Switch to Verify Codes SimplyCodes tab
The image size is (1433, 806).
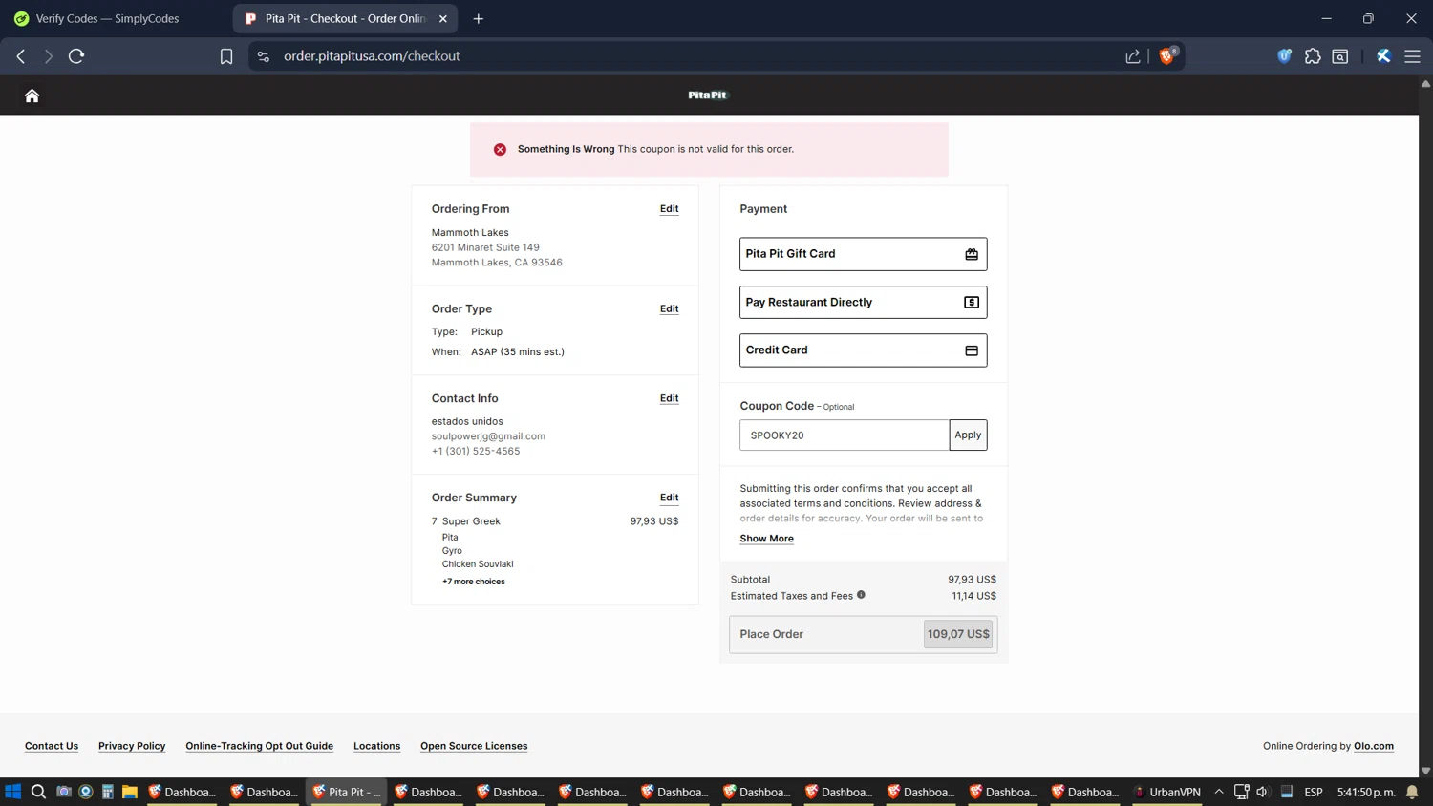(x=107, y=18)
